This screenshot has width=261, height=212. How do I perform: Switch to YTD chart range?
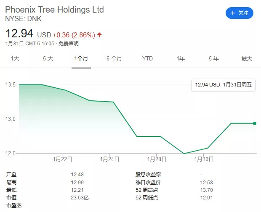147,59
